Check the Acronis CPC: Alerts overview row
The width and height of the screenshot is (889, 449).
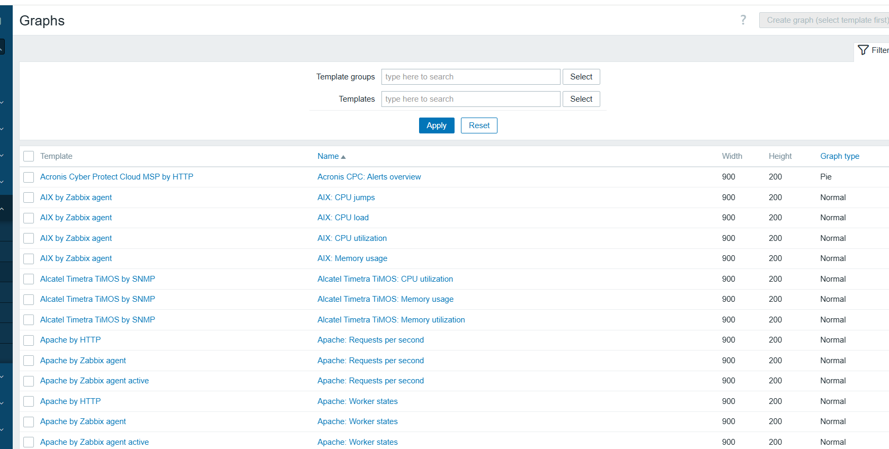coord(29,177)
